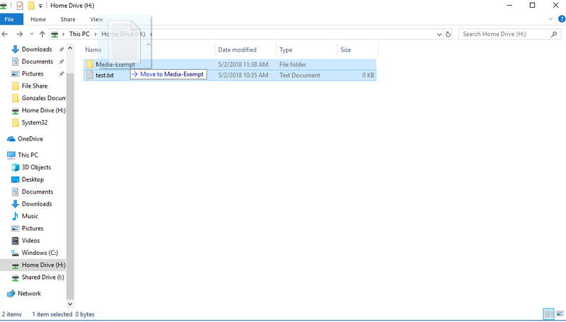Switch to Details view in status bar
Screen dimensions: 566x322
[548, 314]
